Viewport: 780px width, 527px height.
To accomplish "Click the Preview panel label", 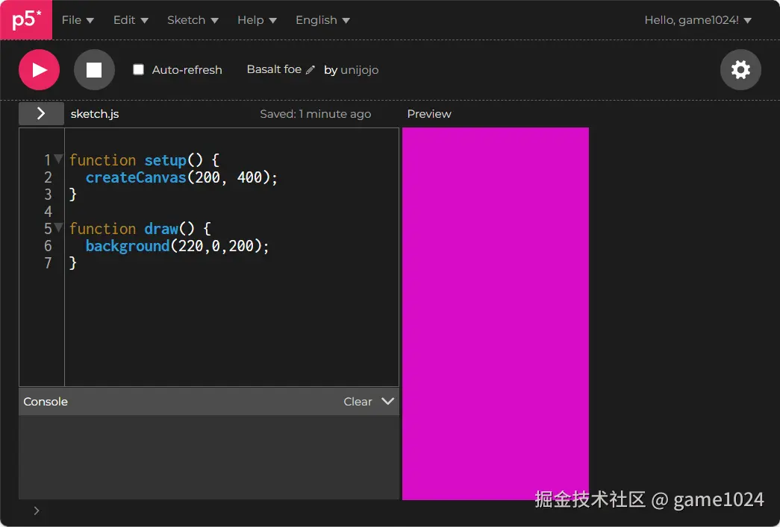I will [x=429, y=114].
